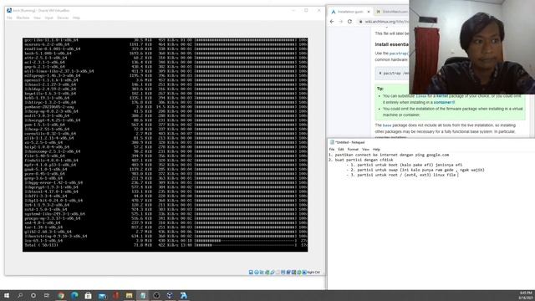Open the VirtualBox File menu

(9, 18)
